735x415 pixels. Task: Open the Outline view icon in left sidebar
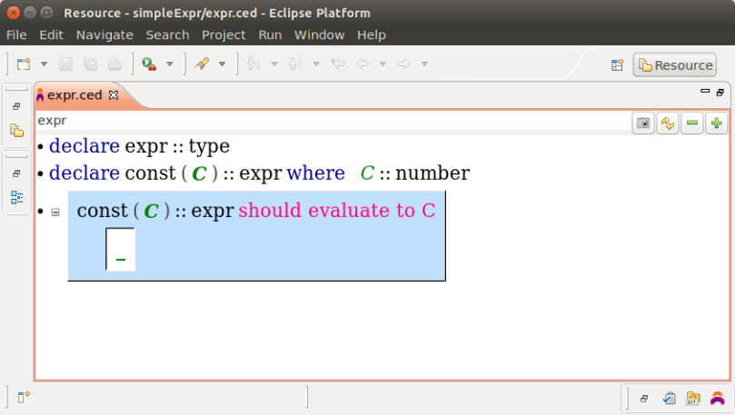pyautogui.click(x=16, y=196)
